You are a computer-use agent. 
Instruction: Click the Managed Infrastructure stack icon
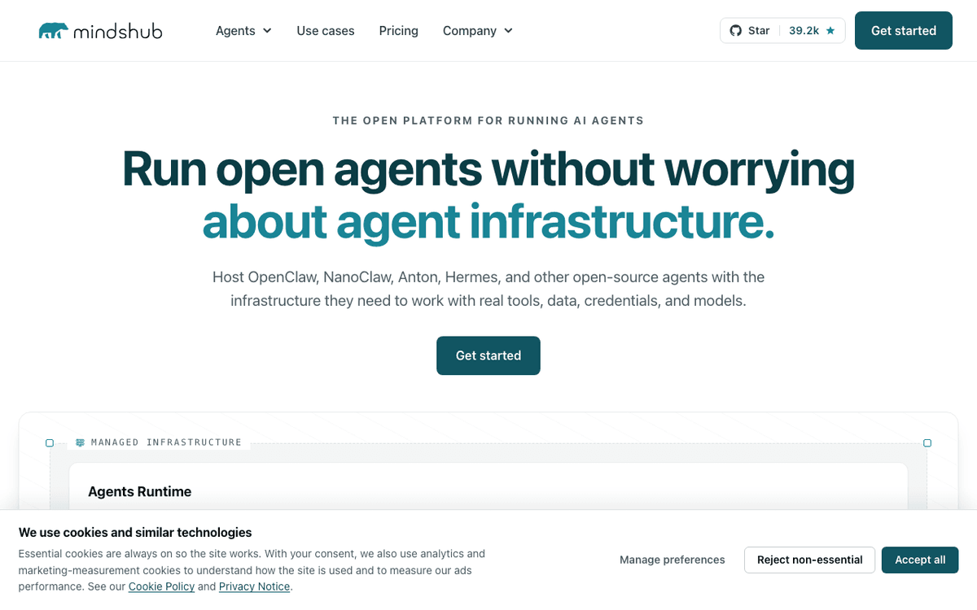(80, 442)
